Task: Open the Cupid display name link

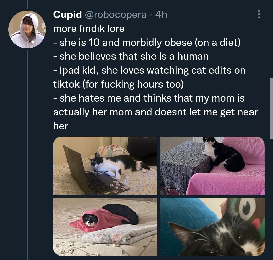Action: point(67,15)
